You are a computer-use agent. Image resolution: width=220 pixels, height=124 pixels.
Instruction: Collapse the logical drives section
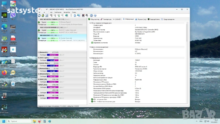90,47
